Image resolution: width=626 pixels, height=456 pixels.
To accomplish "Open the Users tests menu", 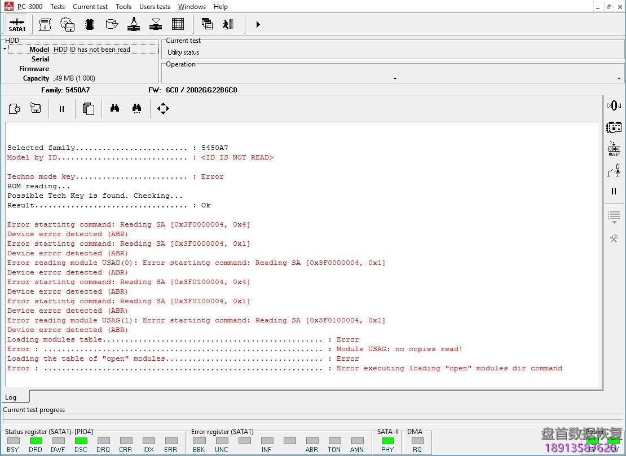I will tap(155, 7).
